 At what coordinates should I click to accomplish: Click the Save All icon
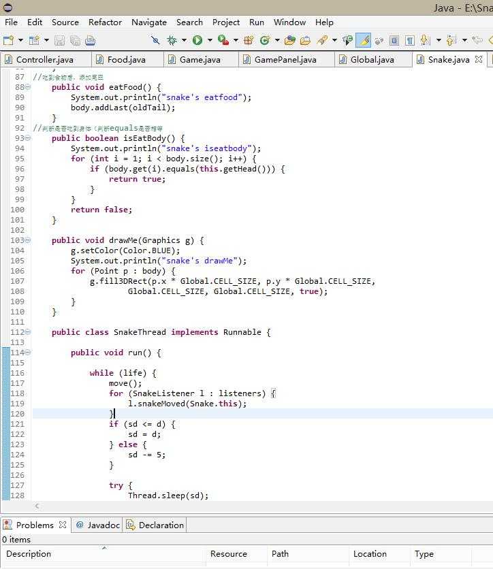[75, 40]
